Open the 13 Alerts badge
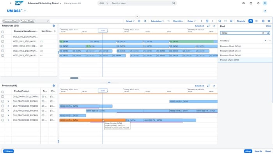Screen dimensions: 273x154 coord(8,151)
